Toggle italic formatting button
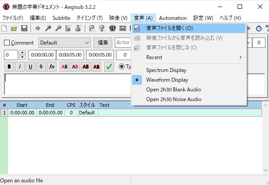Screen dimensions: 269x185 tap(20, 67)
